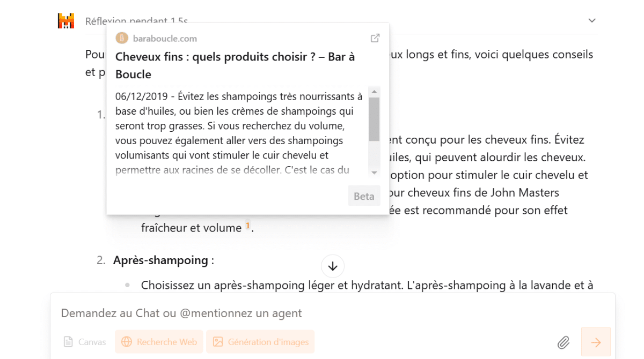This screenshot has width=644, height=359.
Task: Enable the Recherche Web option
Action: coord(159,341)
